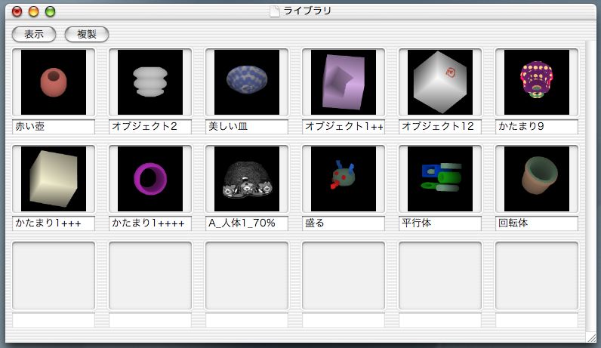
Task: Select the オブジェクト2 gray stacked object thumbnail
Action: pyautogui.click(x=150, y=82)
